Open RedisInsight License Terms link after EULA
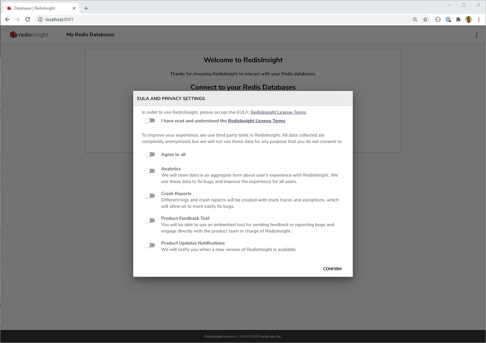 [x=278, y=112]
